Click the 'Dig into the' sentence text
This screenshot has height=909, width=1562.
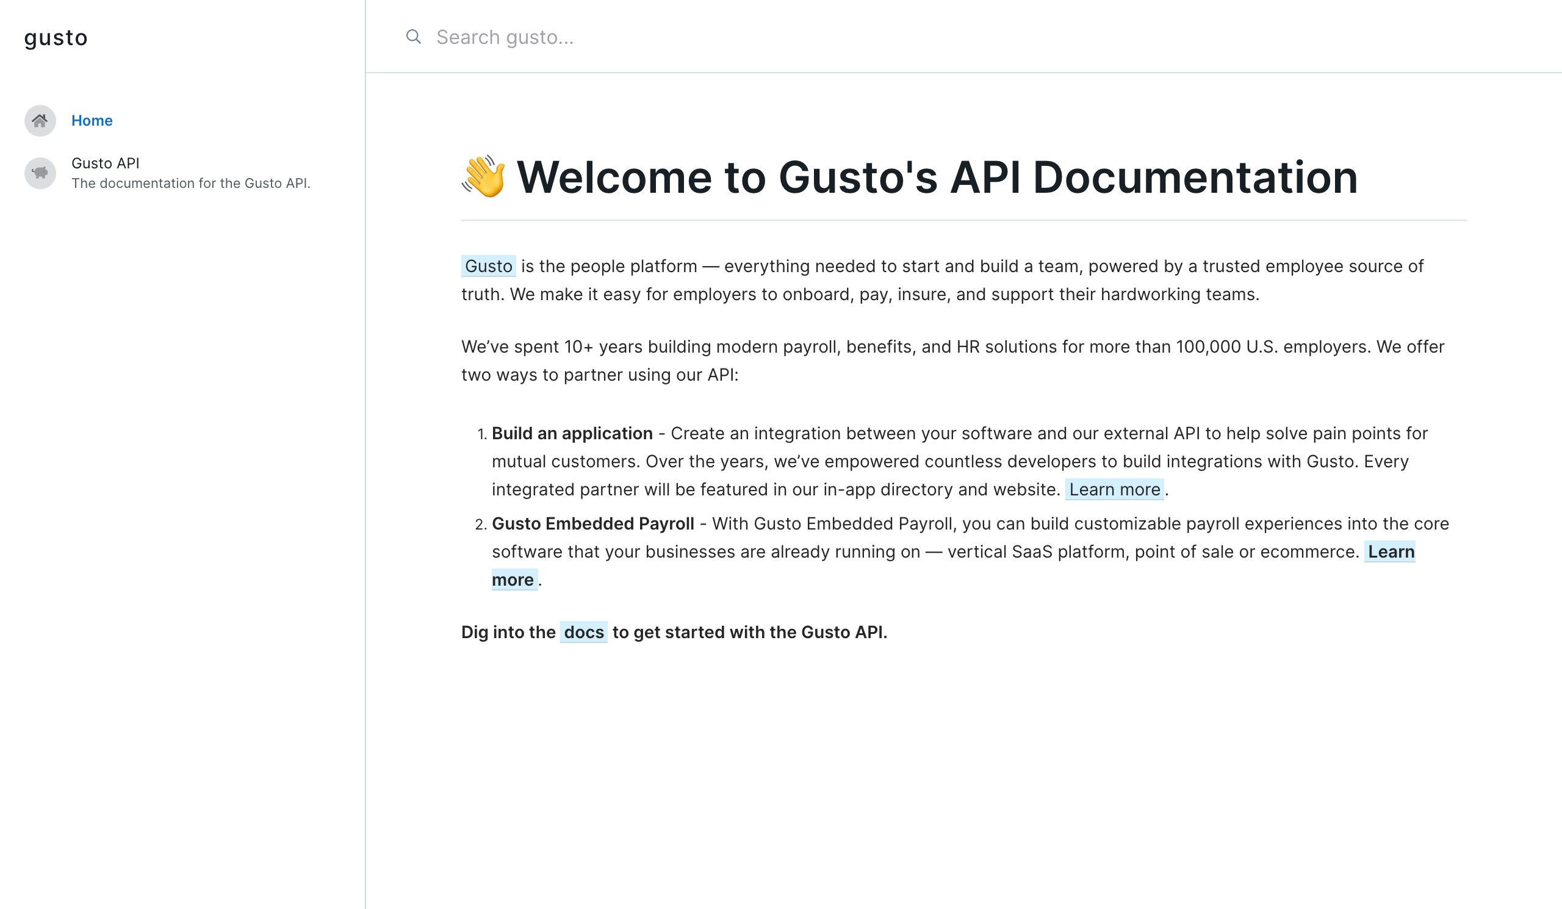tap(674, 632)
